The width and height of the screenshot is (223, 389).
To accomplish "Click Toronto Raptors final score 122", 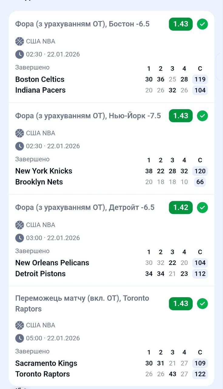I will [x=200, y=374].
